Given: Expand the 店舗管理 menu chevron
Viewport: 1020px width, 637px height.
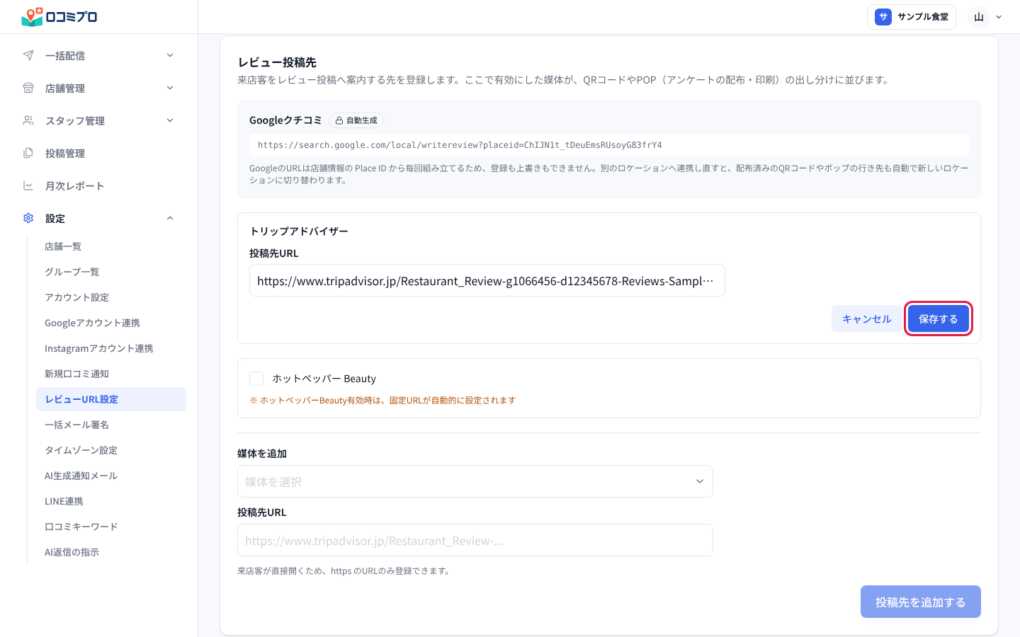Looking at the screenshot, I should [x=170, y=88].
